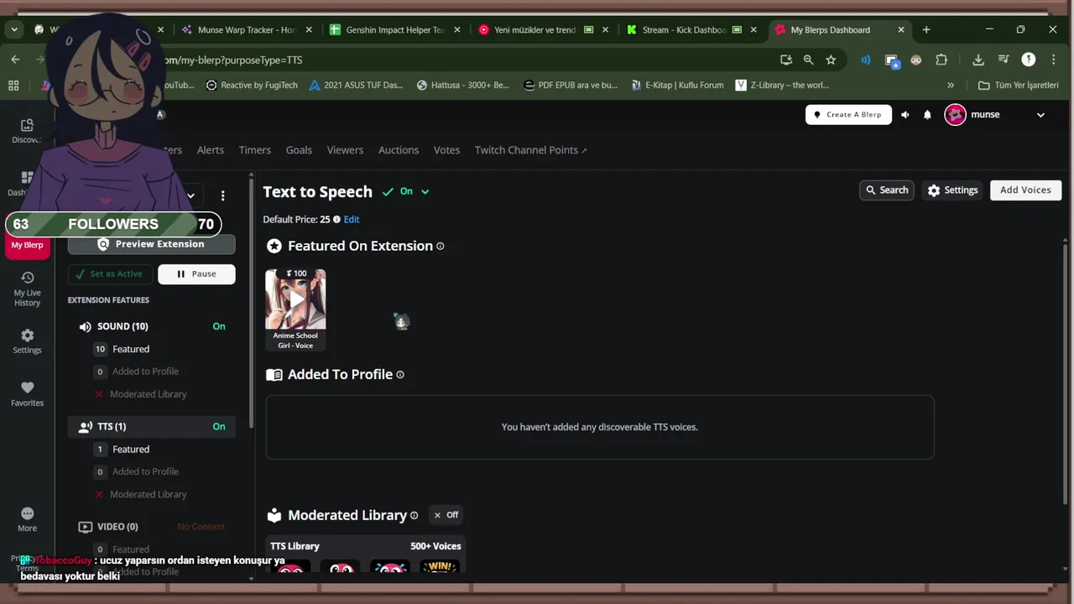Open Tüm Yer İşaretleri bookmarks folder
The width and height of the screenshot is (1074, 604).
pos(1019,85)
